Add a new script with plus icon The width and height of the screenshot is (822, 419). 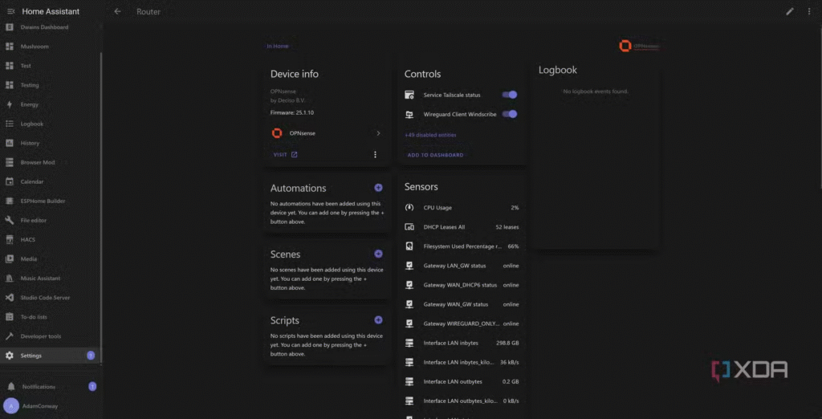click(378, 320)
